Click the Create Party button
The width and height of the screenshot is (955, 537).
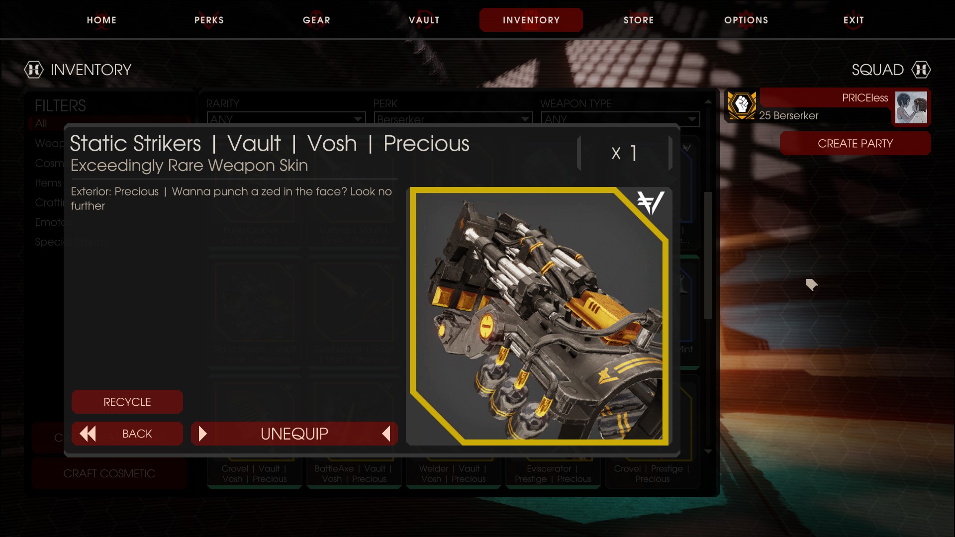pos(855,143)
